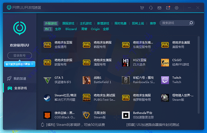Click the CS:GO title text

click(177, 60)
